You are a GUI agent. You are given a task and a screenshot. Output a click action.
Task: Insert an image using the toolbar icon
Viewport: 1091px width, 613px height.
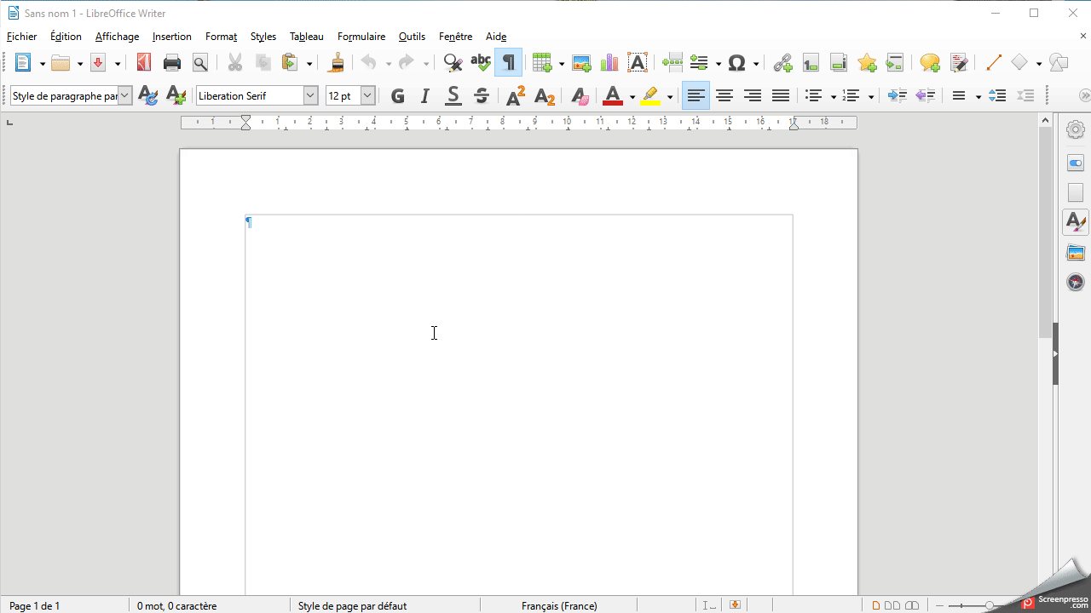coord(581,62)
